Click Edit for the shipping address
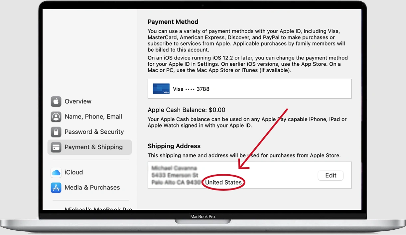 [x=331, y=175]
